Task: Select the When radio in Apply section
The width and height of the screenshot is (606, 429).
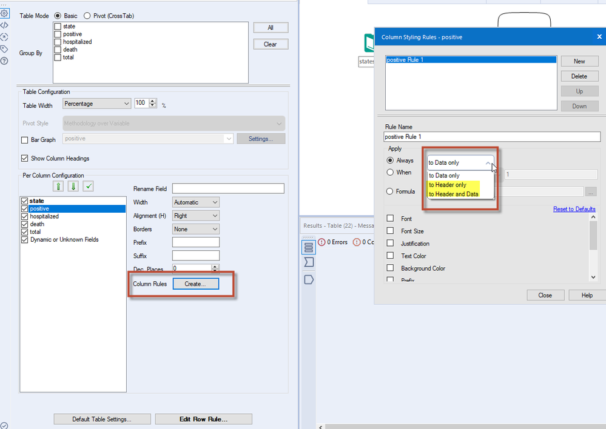Action: [x=390, y=172]
